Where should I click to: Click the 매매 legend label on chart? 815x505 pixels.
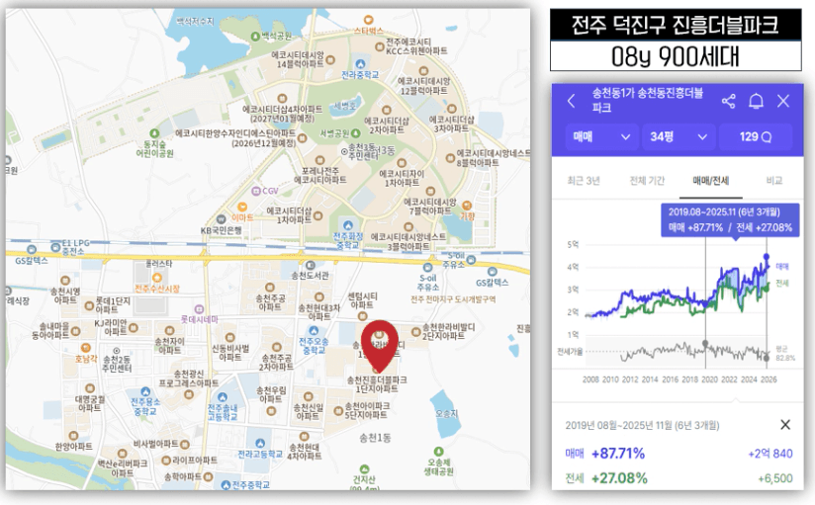782,266
